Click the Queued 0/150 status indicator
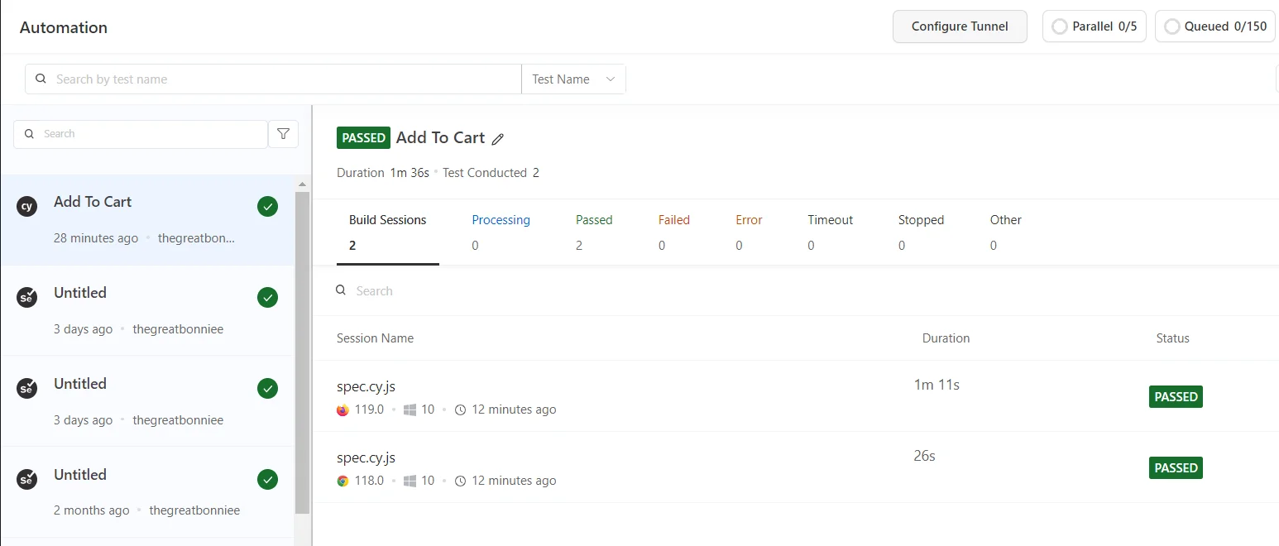Viewport: 1279px width, 546px height. click(1214, 26)
